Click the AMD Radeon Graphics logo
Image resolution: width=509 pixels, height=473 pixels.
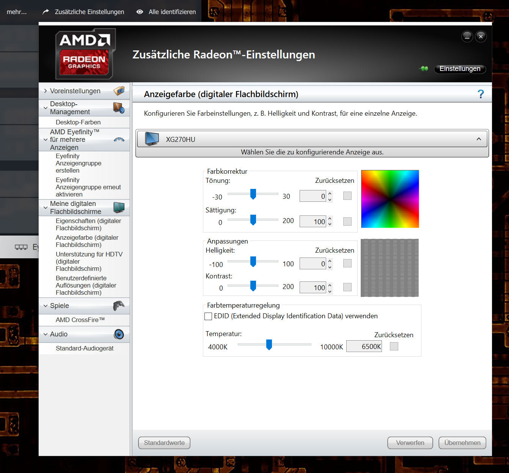85,54
